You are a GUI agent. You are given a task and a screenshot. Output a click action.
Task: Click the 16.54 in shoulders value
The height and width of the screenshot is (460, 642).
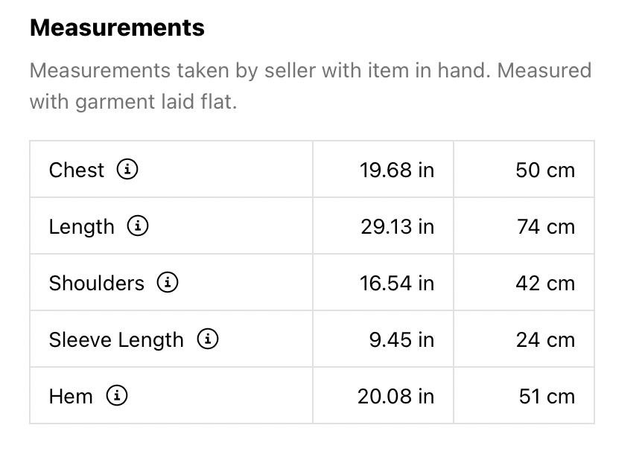pyautogui.click(x=397, y=283)
